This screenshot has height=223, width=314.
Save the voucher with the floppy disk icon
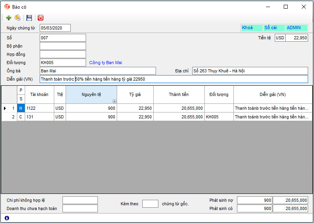pos(29,18)
